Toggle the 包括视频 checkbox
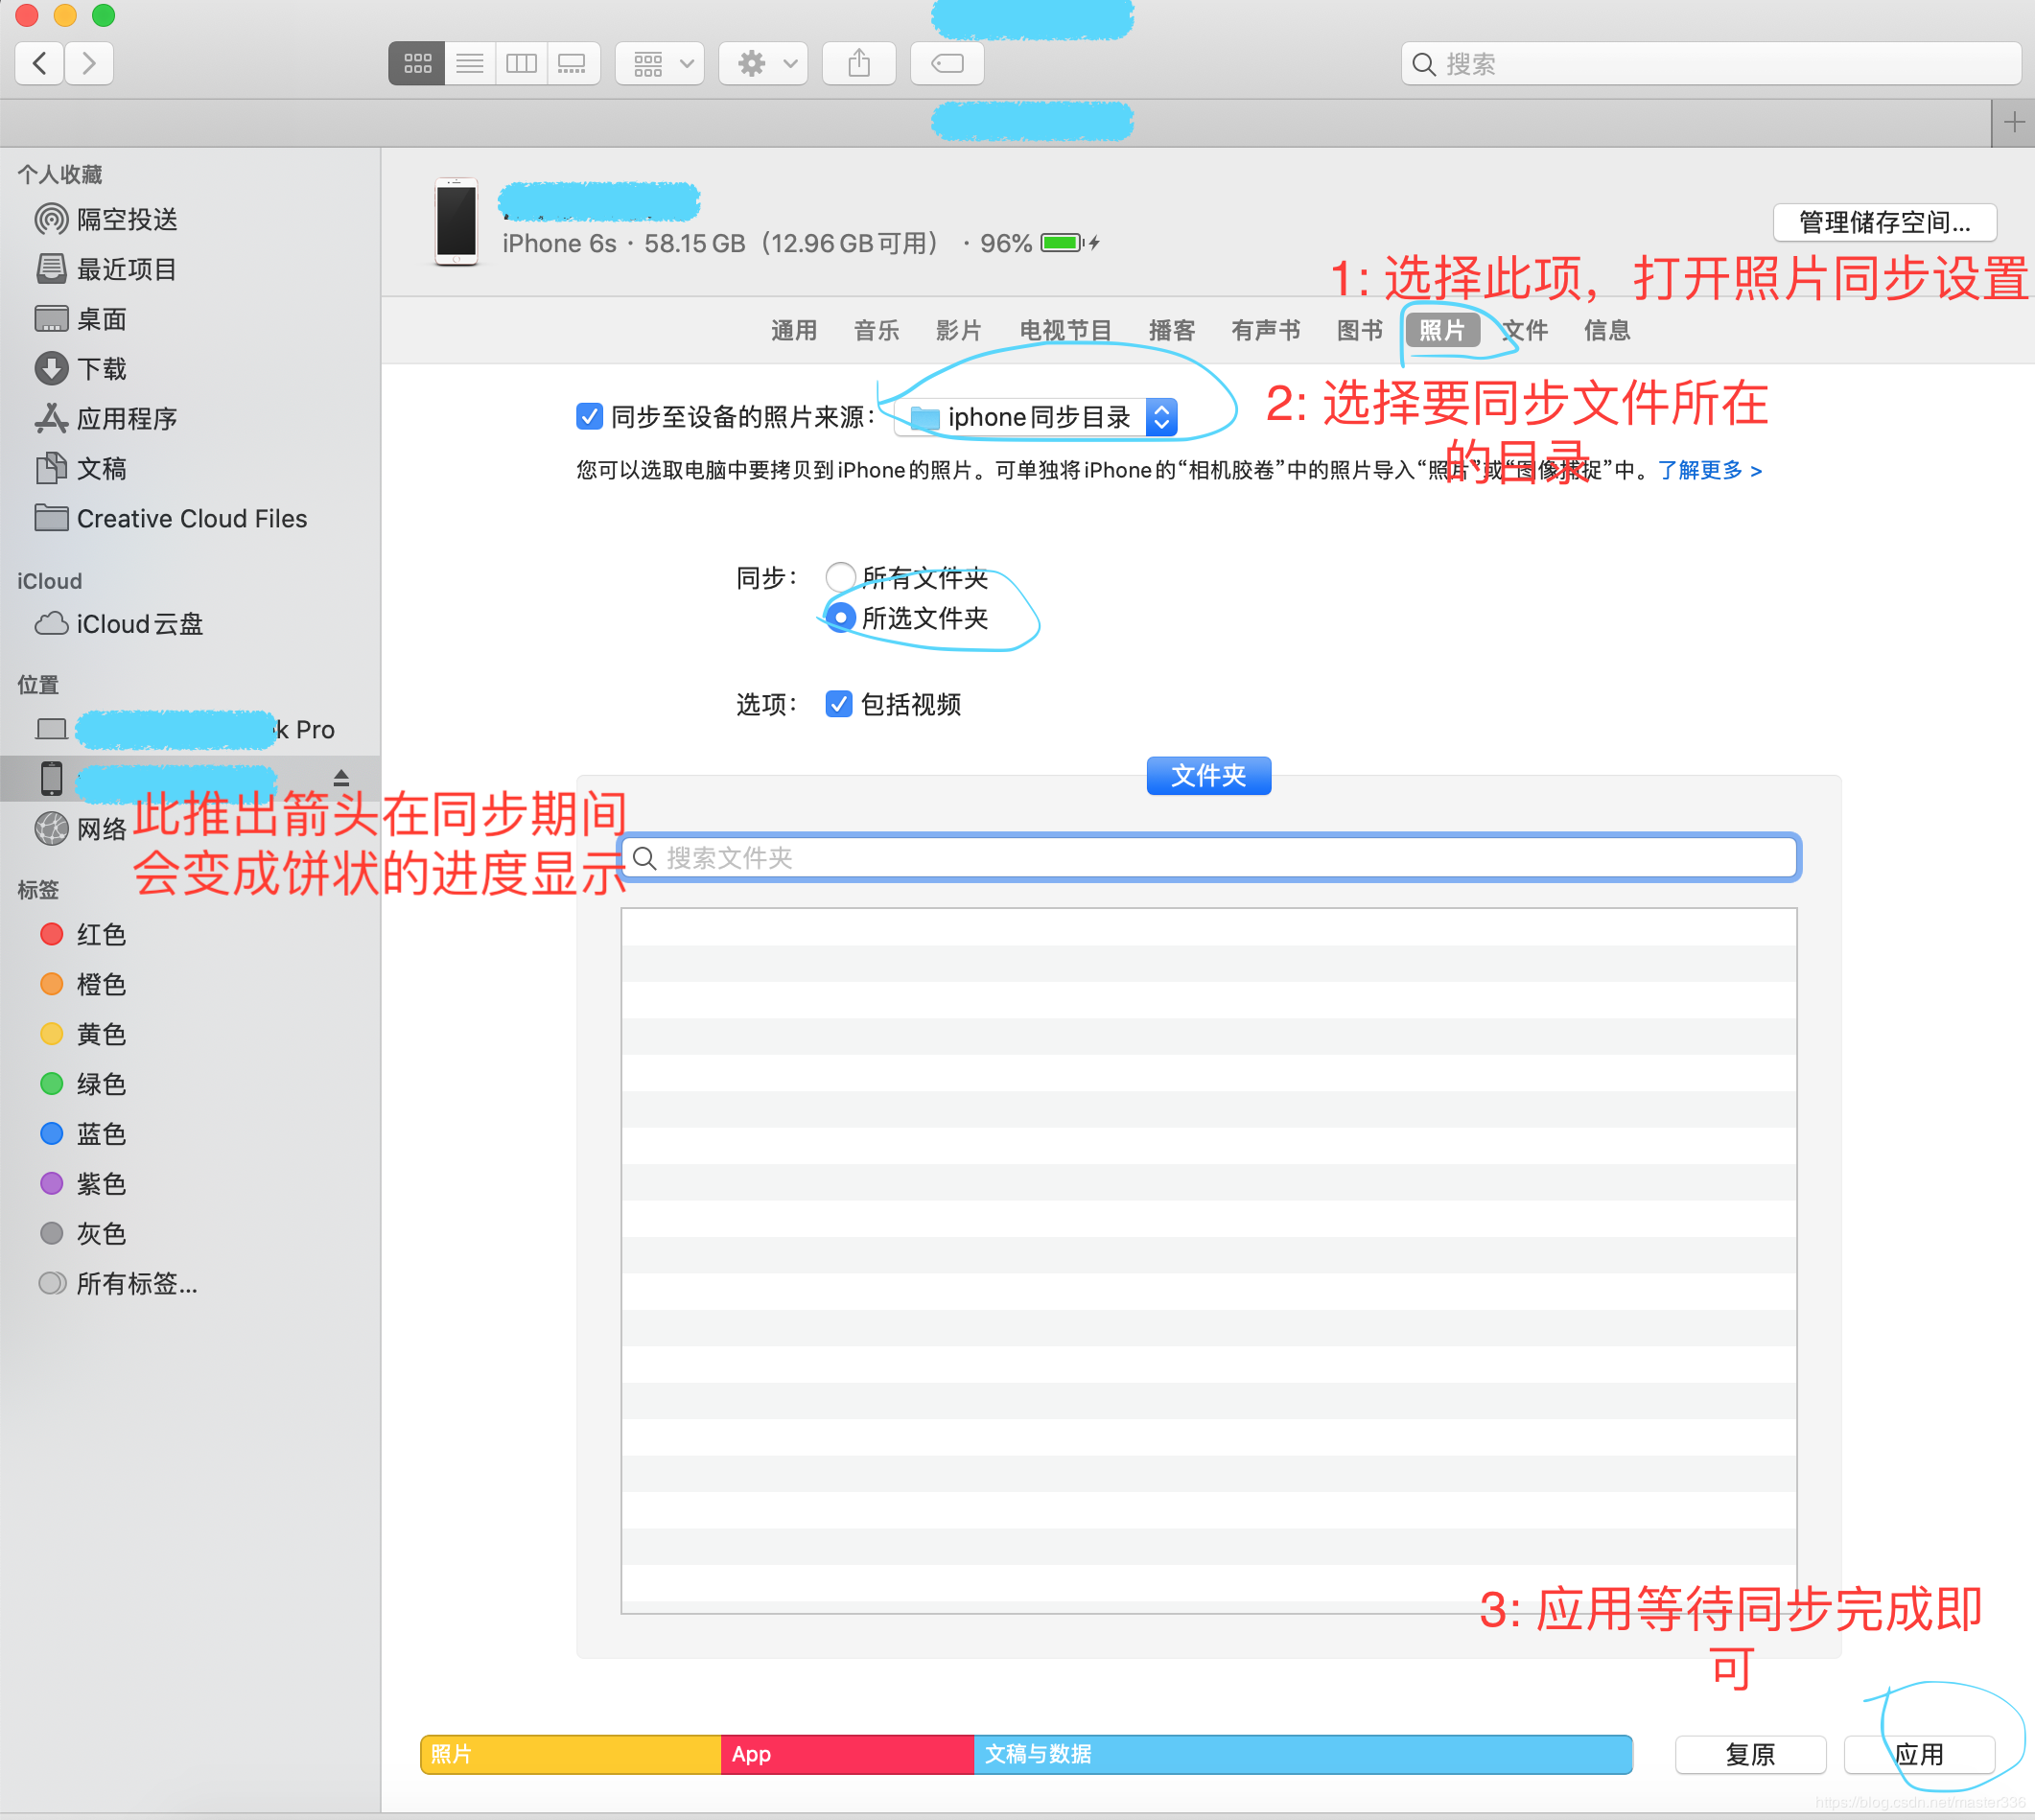 tap(838, 704)
